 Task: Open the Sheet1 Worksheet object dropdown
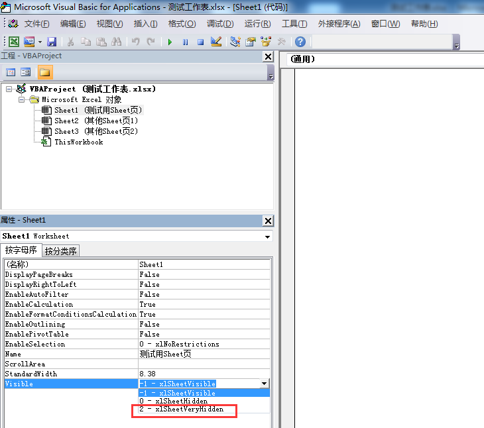pyautogui.click(x=267, y=237)
